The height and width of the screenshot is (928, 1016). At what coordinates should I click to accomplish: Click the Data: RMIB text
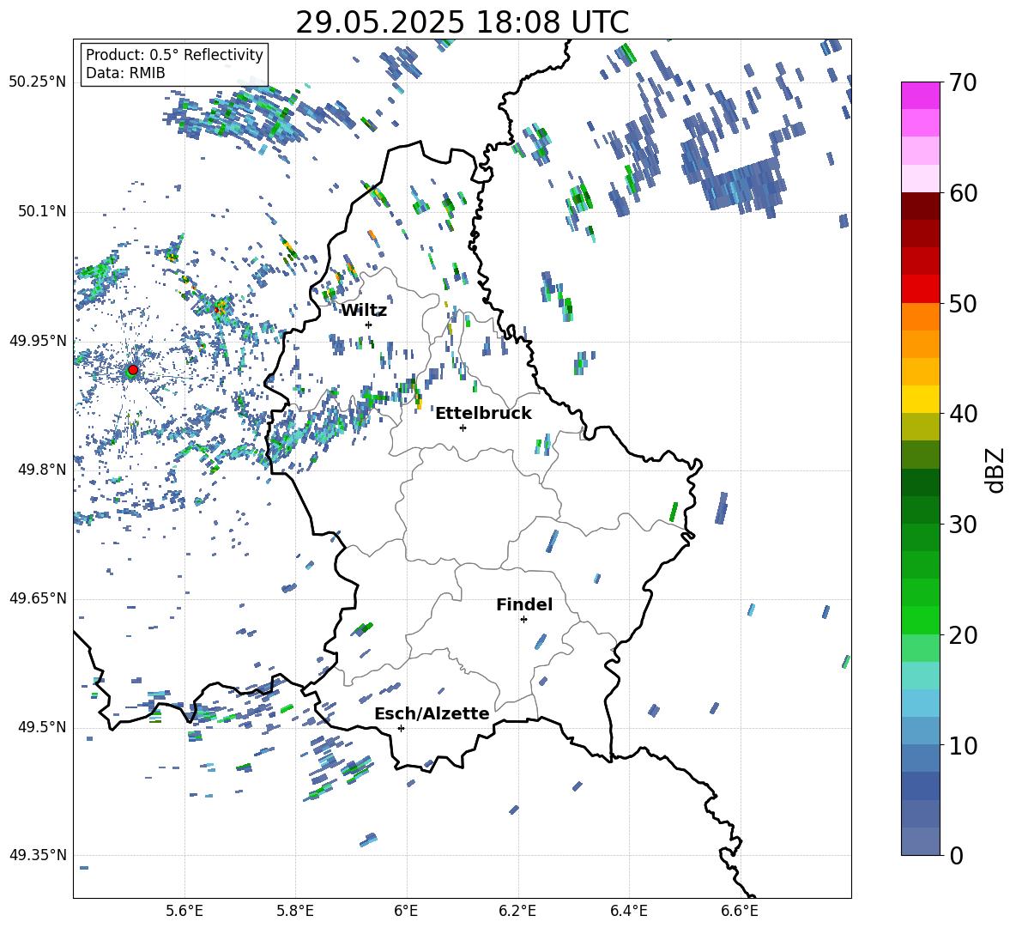click(x=125, y=73)
